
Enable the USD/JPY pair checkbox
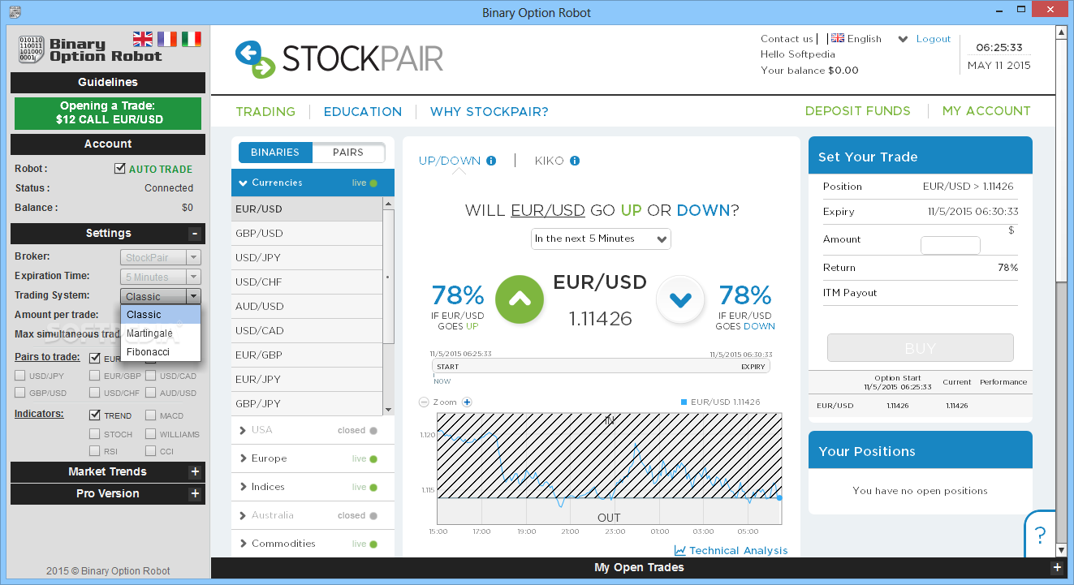(x=20, y=376)
